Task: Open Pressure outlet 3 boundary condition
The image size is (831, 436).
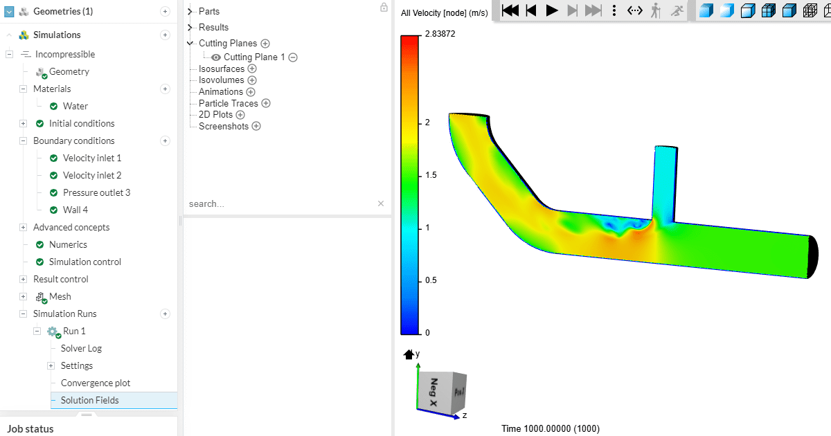Action: coord(96,192)
